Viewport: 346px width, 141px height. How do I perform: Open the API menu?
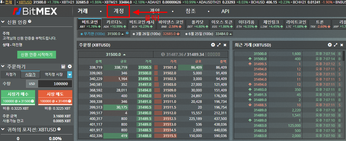click(225, 11)
